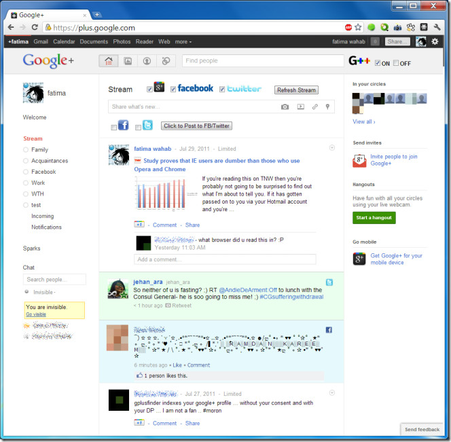The width and height of the screenshot is (451, 442).
Task: Open Gmail in the Google bar
Action: tap(41, 41)
